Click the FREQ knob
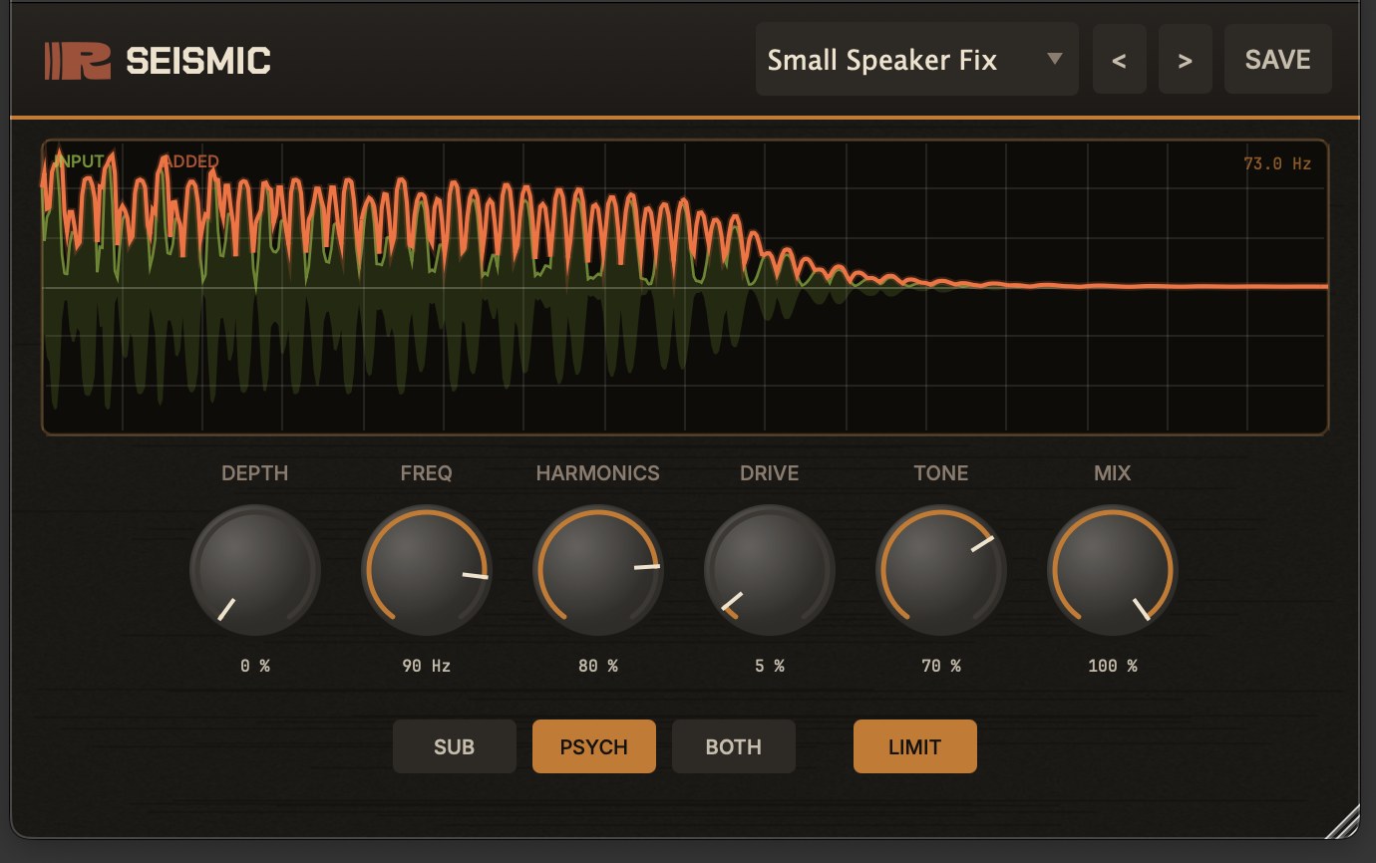This screenshot has height=863, width=1376. (427, 571)
